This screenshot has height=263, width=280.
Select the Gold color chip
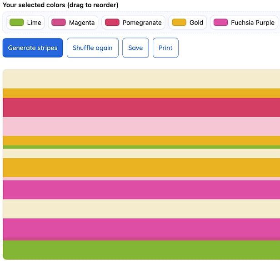click(187, 23)
